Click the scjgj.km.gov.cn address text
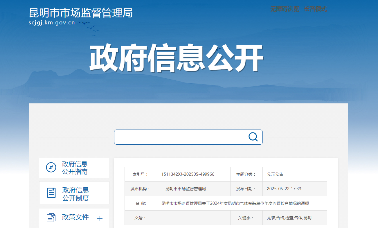 click(52, 23)
